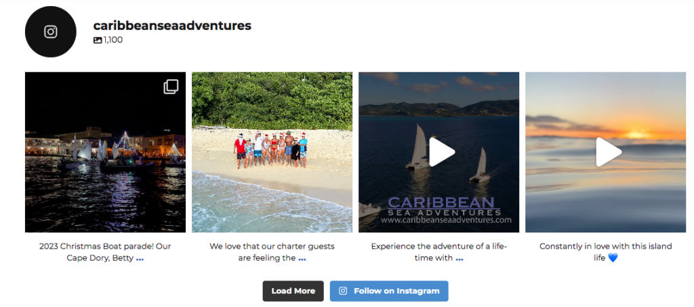The width and height of the screenshot is (694, 307).
Task: Follow caribbeanseaadventures on Instagram
Action: tap(389, 291)
